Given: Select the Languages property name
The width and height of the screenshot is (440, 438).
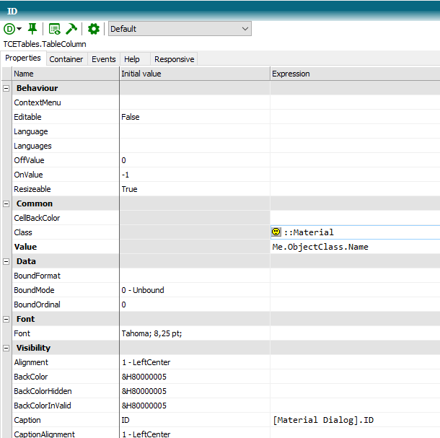Looking at the screenshot, I should click(x=33, y=146).
